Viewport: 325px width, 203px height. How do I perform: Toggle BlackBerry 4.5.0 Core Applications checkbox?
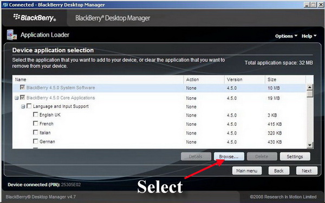[22, 97]
